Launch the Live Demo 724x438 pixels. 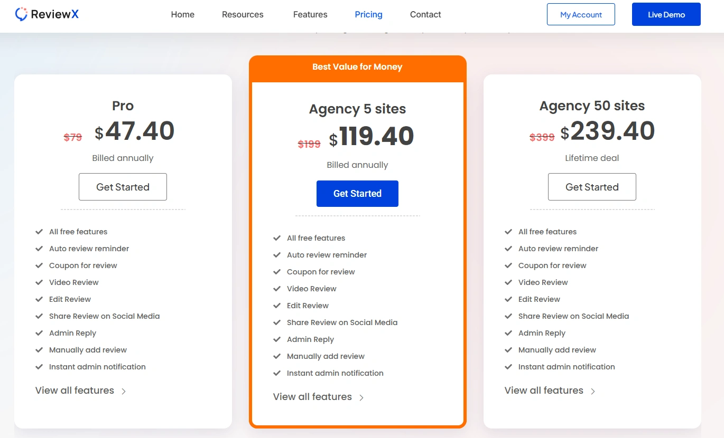pyautogui.click(x=666, y=14)
